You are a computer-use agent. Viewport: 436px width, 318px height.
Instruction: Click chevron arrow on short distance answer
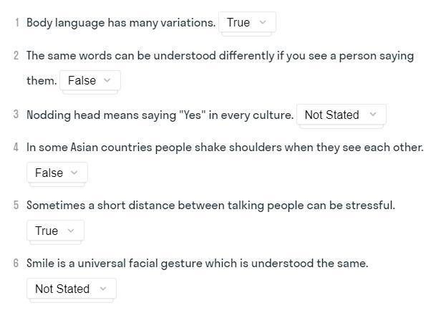point(71,231)
